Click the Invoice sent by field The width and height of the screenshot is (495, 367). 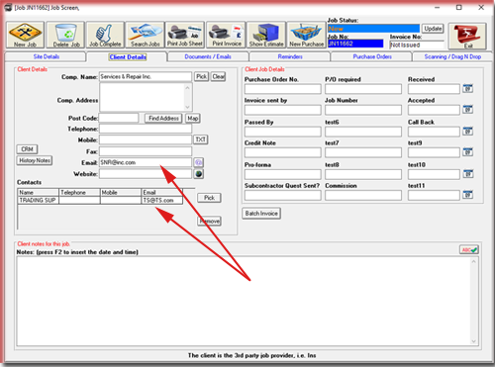(282, 110)
